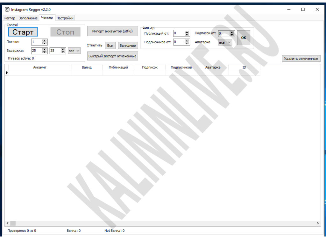This screenshot has width=326, height=239.
Task: Increase Подписок от value
Action: pyautogui.click(x=232, y=32)
